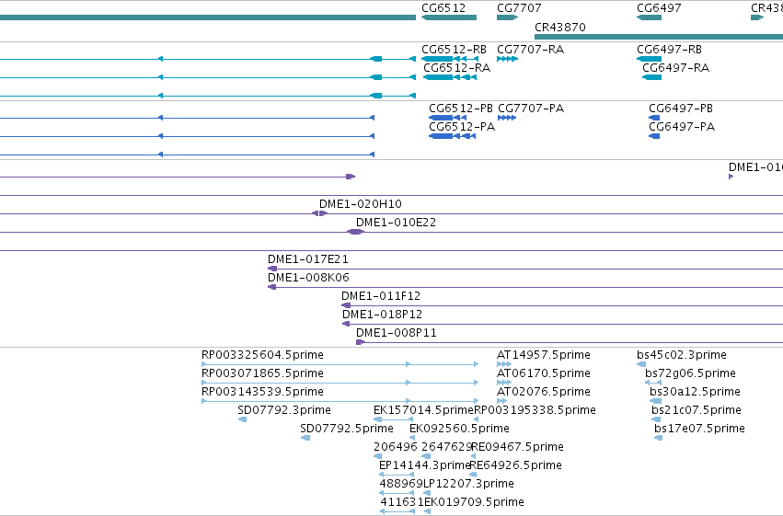
Task: Click the CG7707-PA coding sequence arrows
Action: [507, 118]
